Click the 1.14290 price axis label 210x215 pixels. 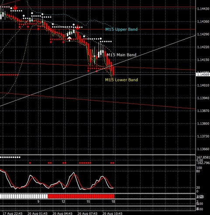point(203,34)
